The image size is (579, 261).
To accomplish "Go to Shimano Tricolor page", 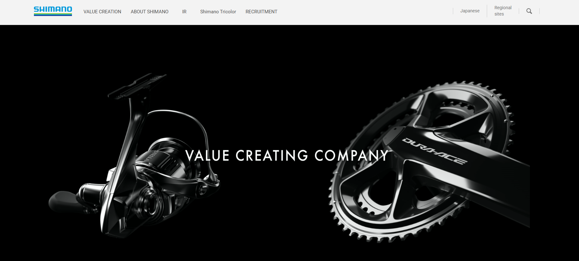I will (218, 12).
